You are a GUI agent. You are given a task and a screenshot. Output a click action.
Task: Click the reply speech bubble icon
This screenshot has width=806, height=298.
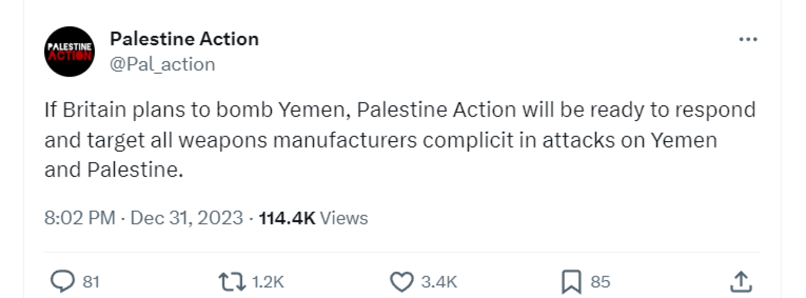click(63, 281)
